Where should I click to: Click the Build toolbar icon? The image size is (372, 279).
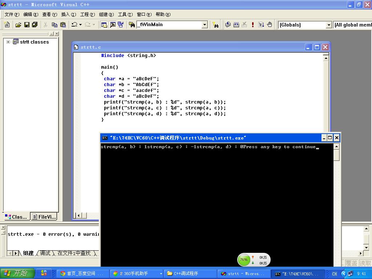236,24
